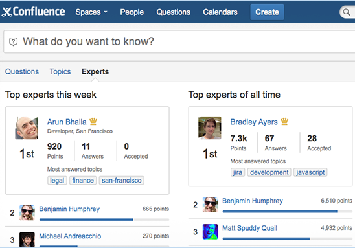Click the What do you want to know field
Image resolution: width=355 pixels, height=248 pixels.
[179, 42]
